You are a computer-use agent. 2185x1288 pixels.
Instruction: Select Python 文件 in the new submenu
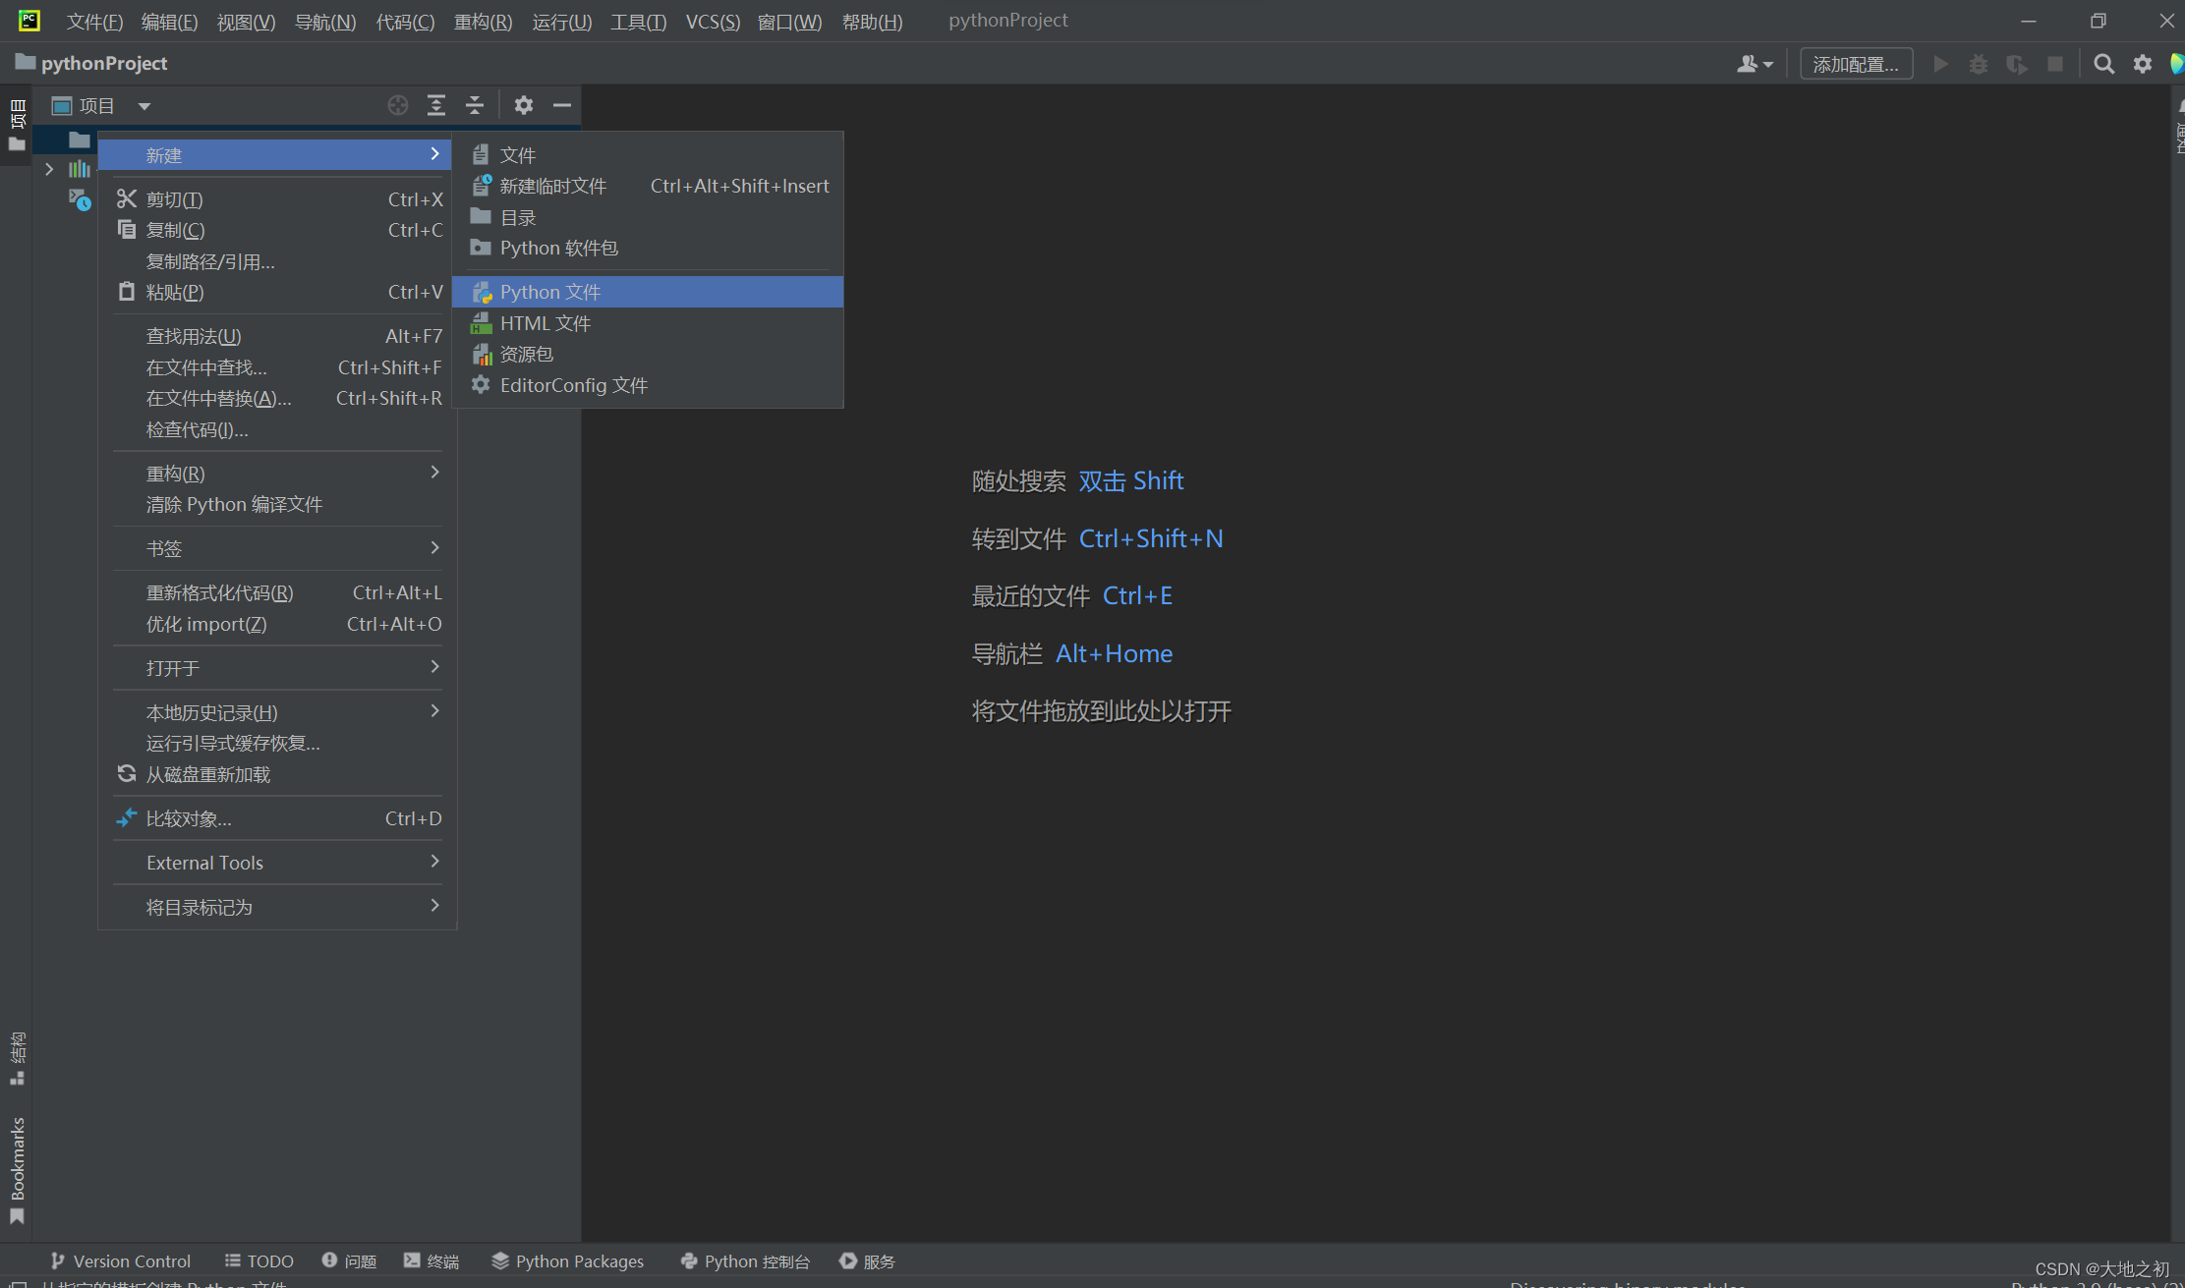click(x=549, y=292)
